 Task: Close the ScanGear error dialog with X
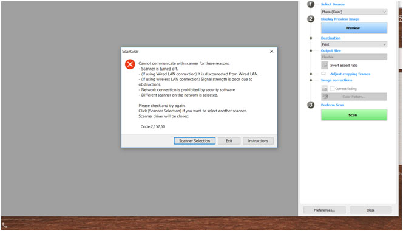click(x=271, y=52)
